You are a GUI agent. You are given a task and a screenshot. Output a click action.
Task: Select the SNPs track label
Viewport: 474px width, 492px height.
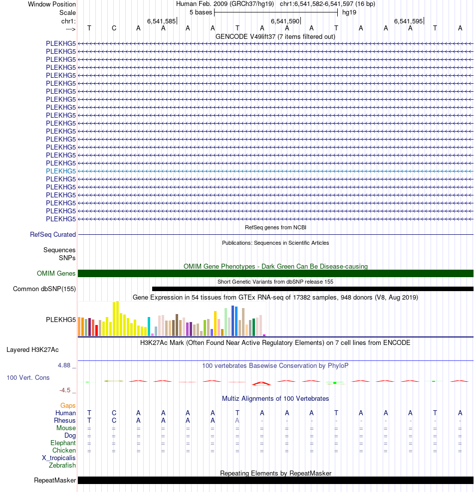coord(67,258)
